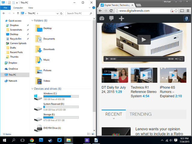Open the Music folder
This screenshot has height=144, width=192.
point(42,60)
